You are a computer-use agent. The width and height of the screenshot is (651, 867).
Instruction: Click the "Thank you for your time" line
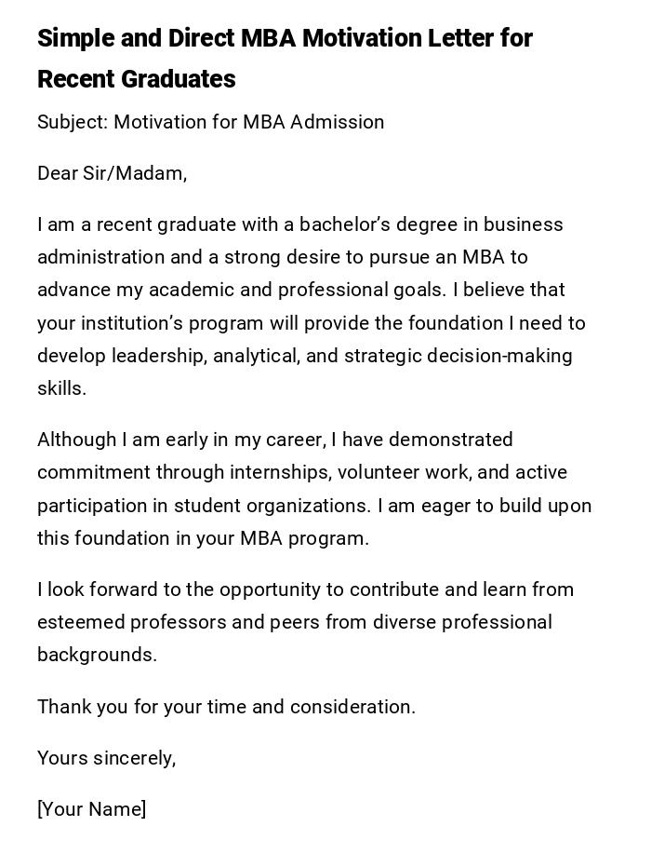pyautogui.click(x=226, y=707)
